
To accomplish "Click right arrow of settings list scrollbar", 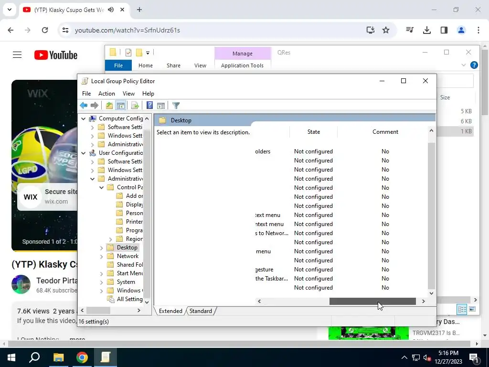I will pyautogui.click(x=423, y=301).
